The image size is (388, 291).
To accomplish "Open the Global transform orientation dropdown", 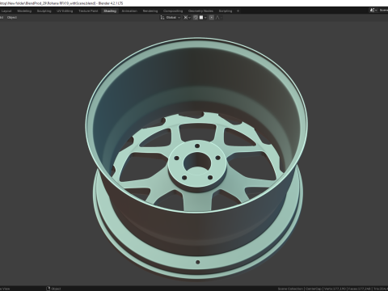I will [x=173, y=18].
